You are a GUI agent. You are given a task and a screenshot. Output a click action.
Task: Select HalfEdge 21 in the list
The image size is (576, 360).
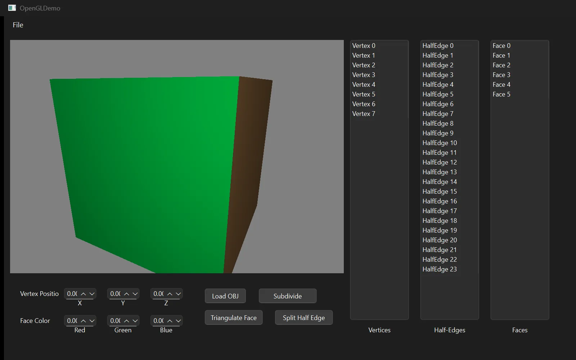[449, 250]
